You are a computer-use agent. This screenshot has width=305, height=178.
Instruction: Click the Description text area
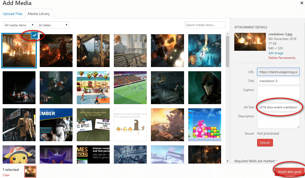[278, 120]
